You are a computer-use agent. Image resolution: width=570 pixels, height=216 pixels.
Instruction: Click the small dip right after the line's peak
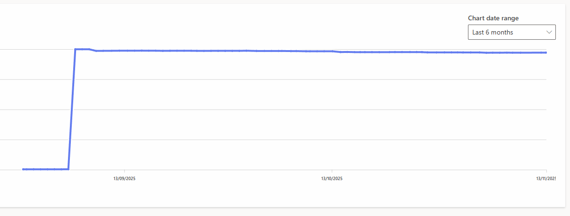(x=96, y=51)
